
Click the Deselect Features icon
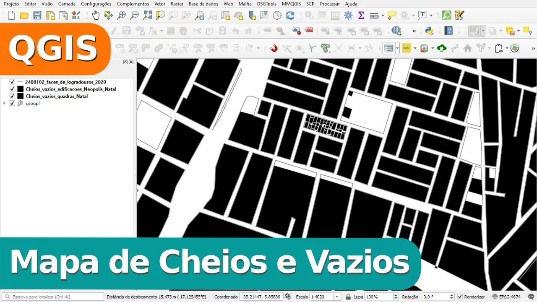511,31
